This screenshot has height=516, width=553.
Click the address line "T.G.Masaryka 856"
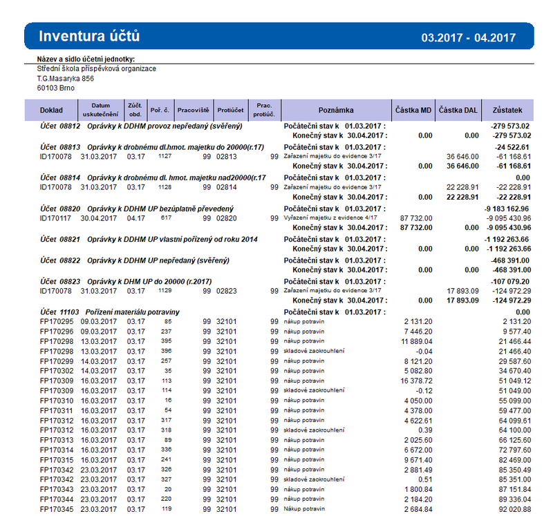pyautogui.click(x=65, y=79)
